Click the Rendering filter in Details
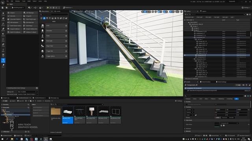252x141 pixels. click(x=221, y=99)
